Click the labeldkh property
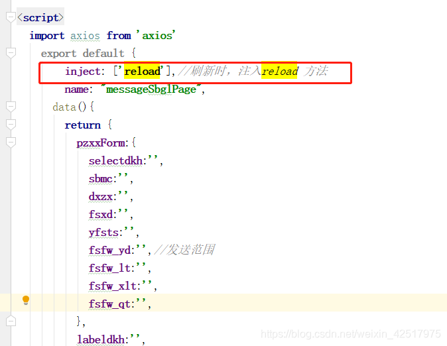 101,340
